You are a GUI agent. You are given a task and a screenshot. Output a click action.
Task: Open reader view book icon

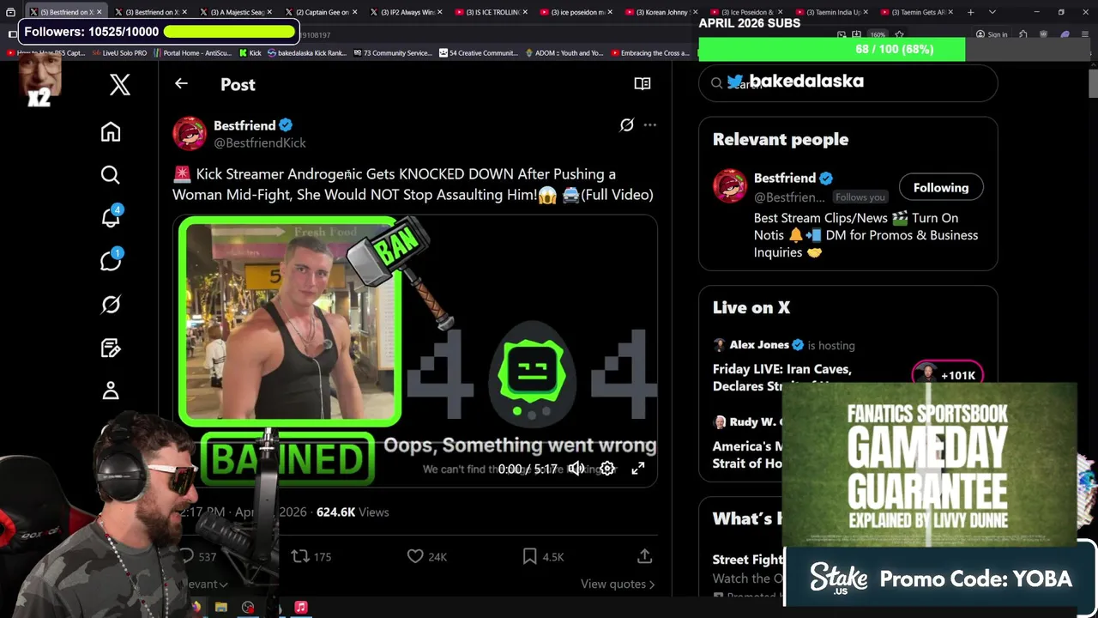643,83
